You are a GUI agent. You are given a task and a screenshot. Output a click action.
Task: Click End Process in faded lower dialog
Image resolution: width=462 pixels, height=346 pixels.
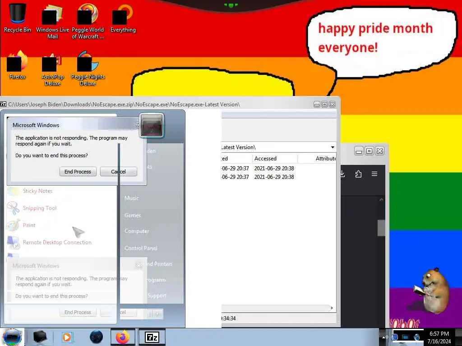click(x=78, y=312)
